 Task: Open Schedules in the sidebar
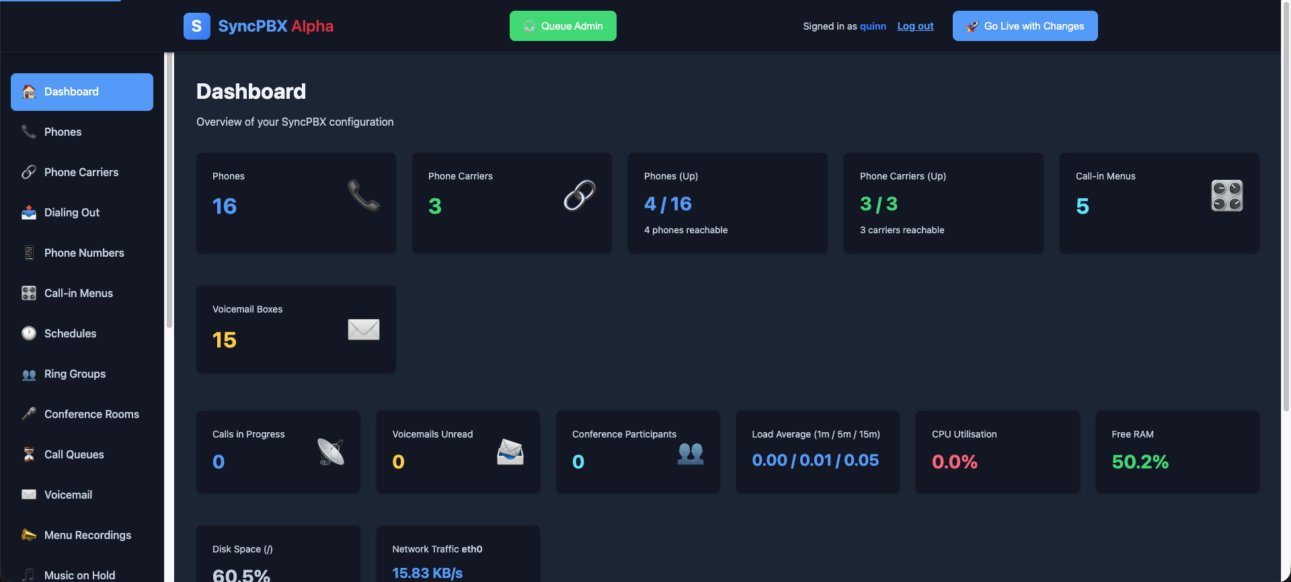82,333
